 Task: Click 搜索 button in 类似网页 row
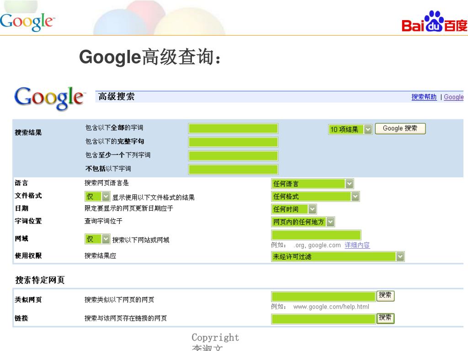(385, 296)
